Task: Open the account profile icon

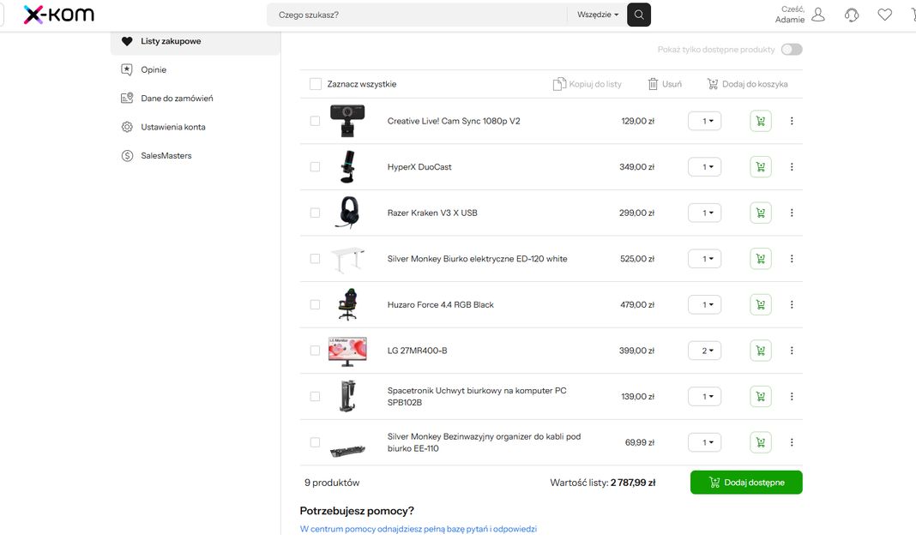Action: click(818, 15)
